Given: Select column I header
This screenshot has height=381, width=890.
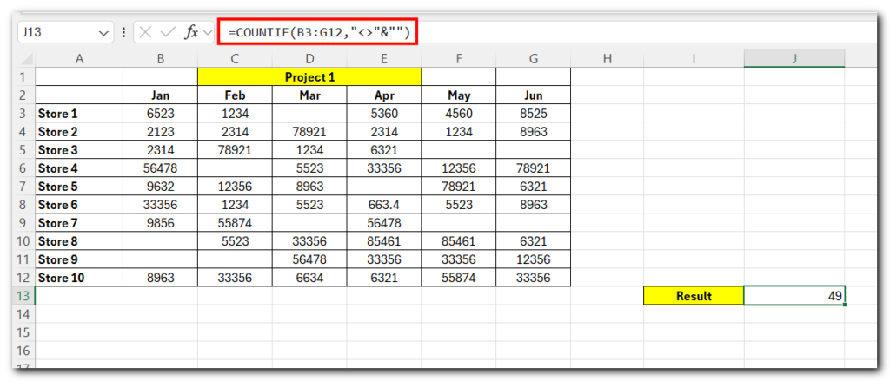Looking at the screenshot, I should point(694,58).
